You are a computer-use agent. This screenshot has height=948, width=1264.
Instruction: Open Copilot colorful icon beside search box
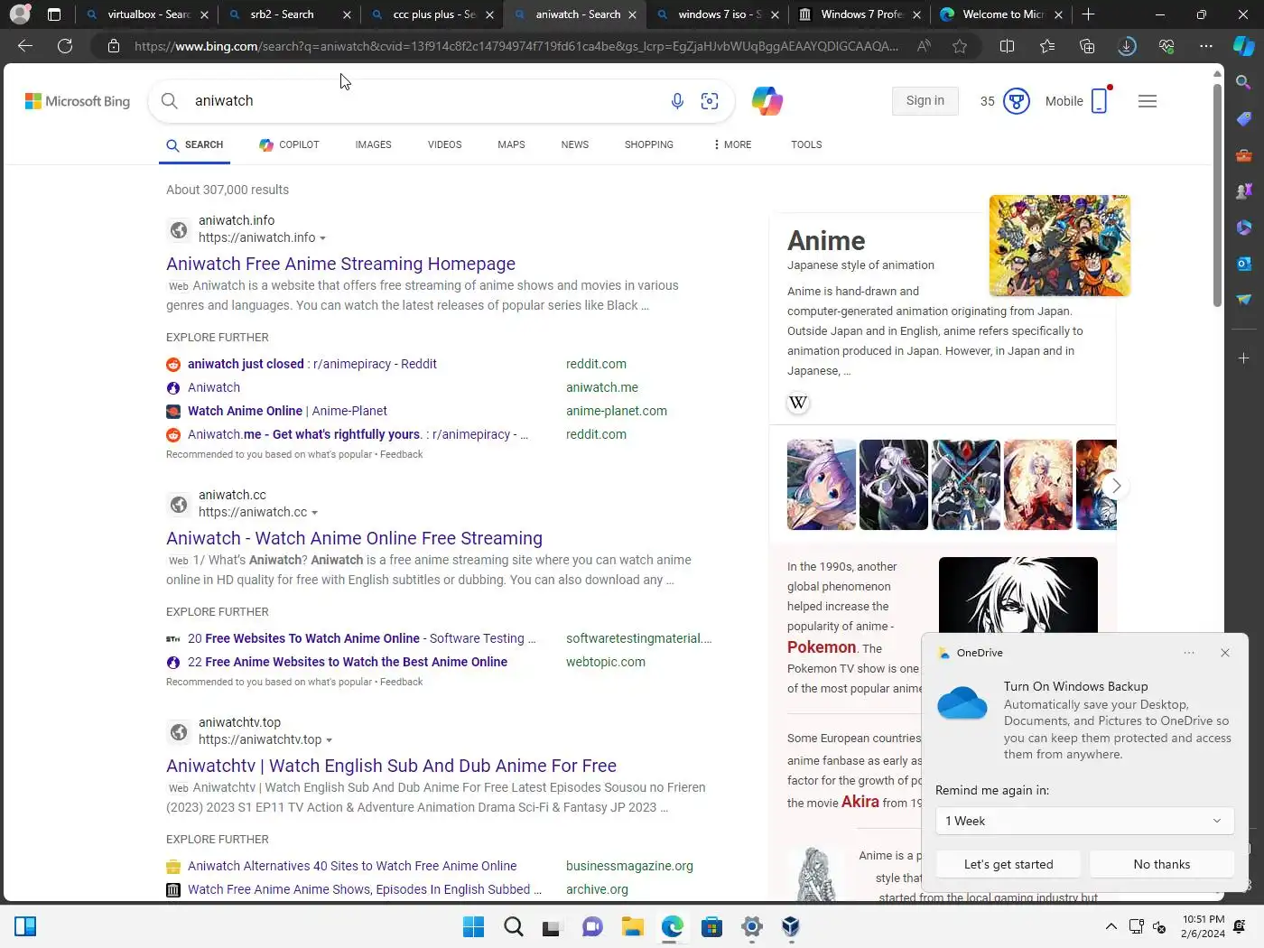[767, 101]
